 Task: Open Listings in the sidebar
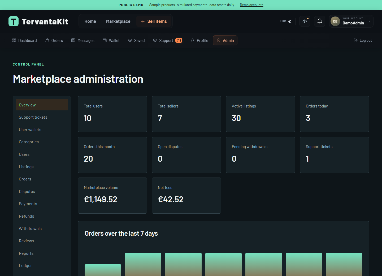(42, 167)
